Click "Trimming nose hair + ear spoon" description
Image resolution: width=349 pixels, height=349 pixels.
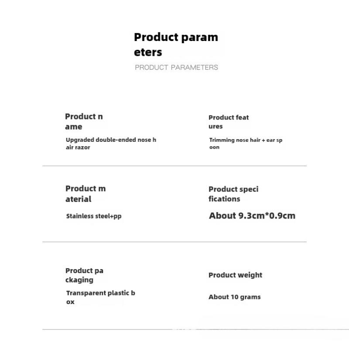coord(246,144)
